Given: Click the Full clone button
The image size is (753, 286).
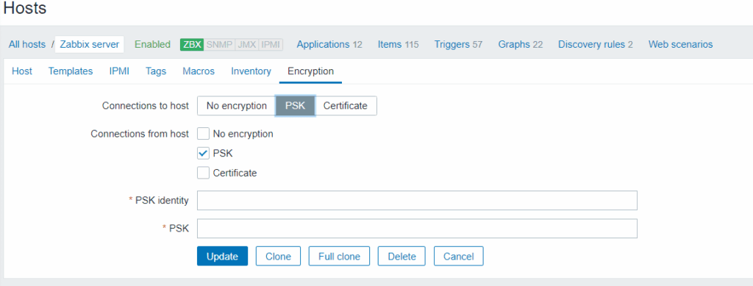Looking at the screenshot, I should [339, 257].
